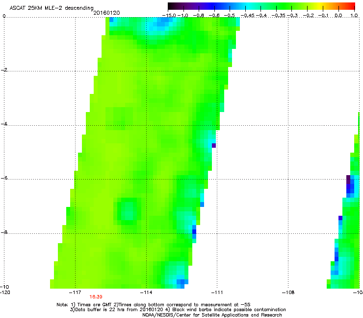Click the '-0.35' colorbar label
The width and height of the screenshot is (363, 318).
(279, 16)
